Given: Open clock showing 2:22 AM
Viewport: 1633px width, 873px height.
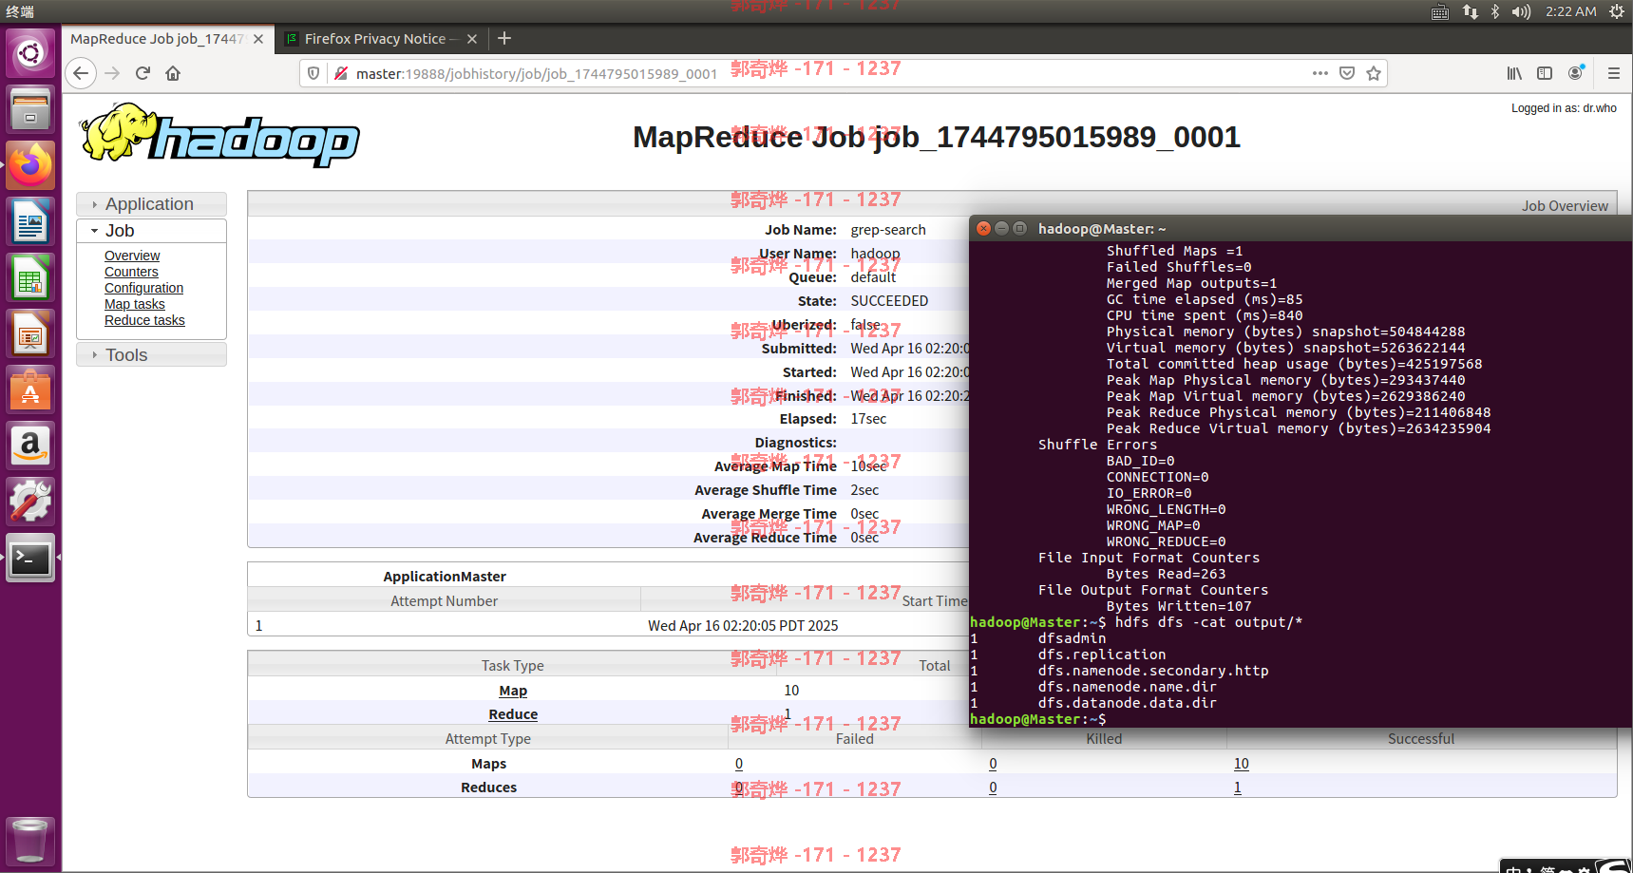Looking at the screenshot, I should pos(1570,11).
